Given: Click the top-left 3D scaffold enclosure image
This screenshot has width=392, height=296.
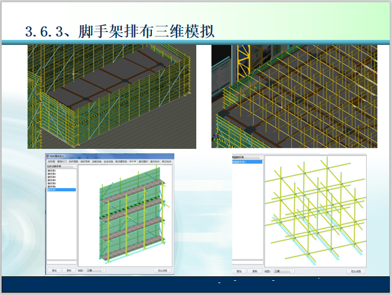Looking at the screenshot, I should pyautogui.click(x=111, y=96).
